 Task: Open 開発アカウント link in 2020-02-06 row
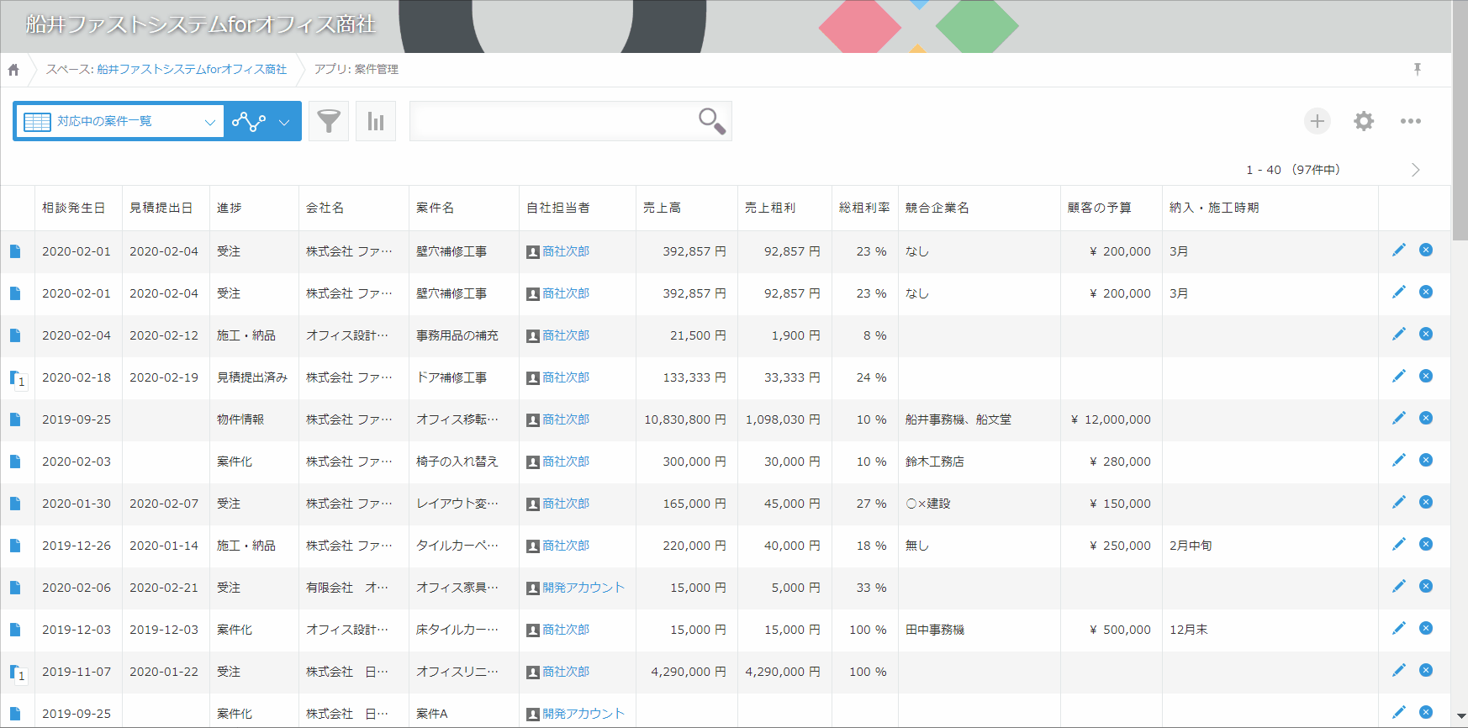(584, 588)
